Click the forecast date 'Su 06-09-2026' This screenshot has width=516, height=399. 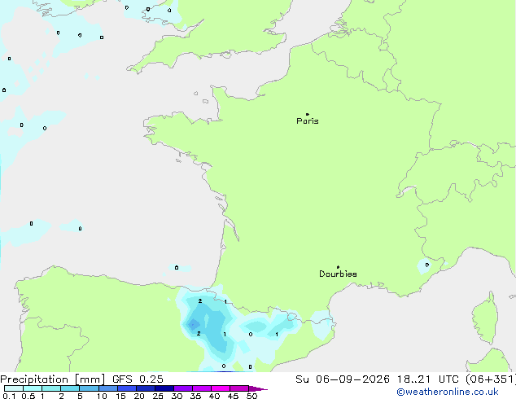pyautogui.click(x=343, y=379)
